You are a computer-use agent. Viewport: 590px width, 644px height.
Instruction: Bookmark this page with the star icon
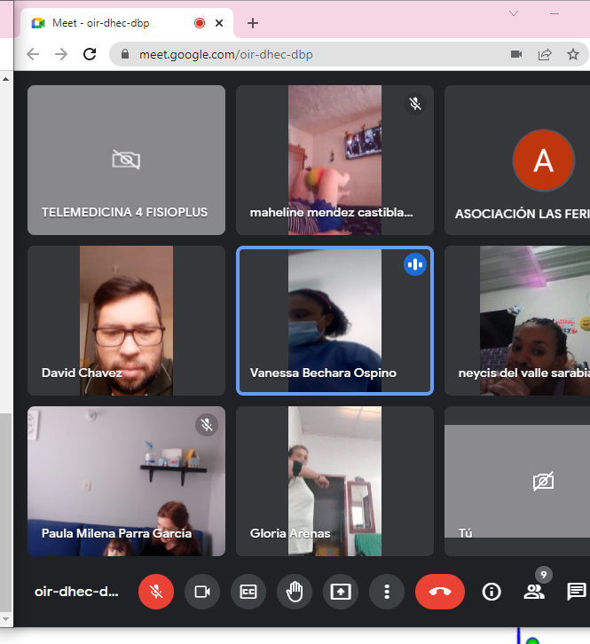[x=573, y=54]
